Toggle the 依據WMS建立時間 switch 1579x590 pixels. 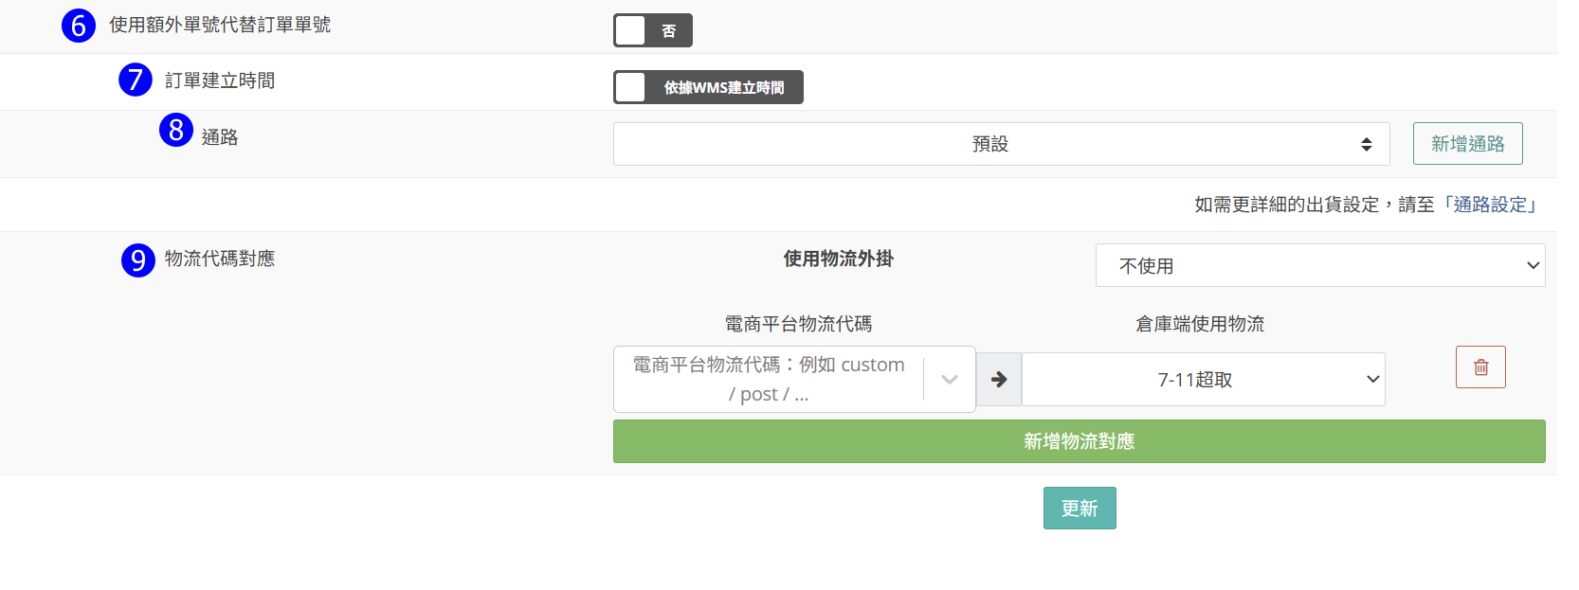tap(708, 87)
